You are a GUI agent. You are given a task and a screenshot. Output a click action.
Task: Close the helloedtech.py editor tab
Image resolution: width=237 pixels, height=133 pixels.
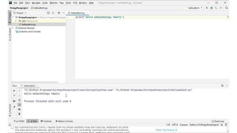tap(87, 13)
